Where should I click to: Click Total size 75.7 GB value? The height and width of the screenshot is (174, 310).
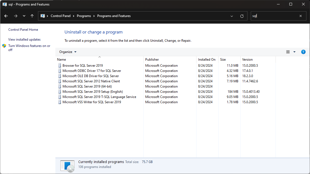[x=147, y=162]
